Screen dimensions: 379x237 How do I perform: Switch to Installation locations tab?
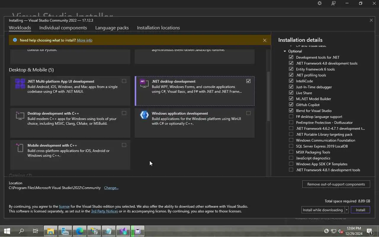(158, 28)
